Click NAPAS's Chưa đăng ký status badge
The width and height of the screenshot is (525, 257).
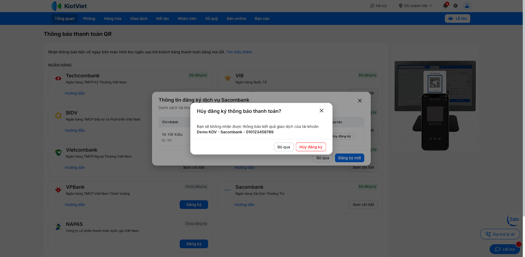tap(196, 224)
